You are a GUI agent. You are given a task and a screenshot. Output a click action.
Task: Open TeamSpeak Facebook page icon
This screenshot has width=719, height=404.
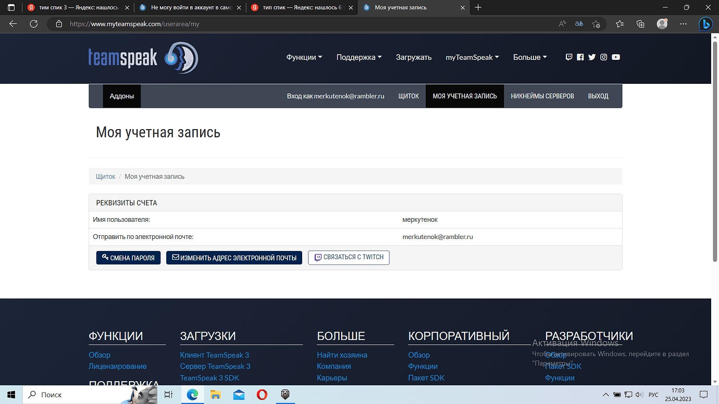point(580,57)
